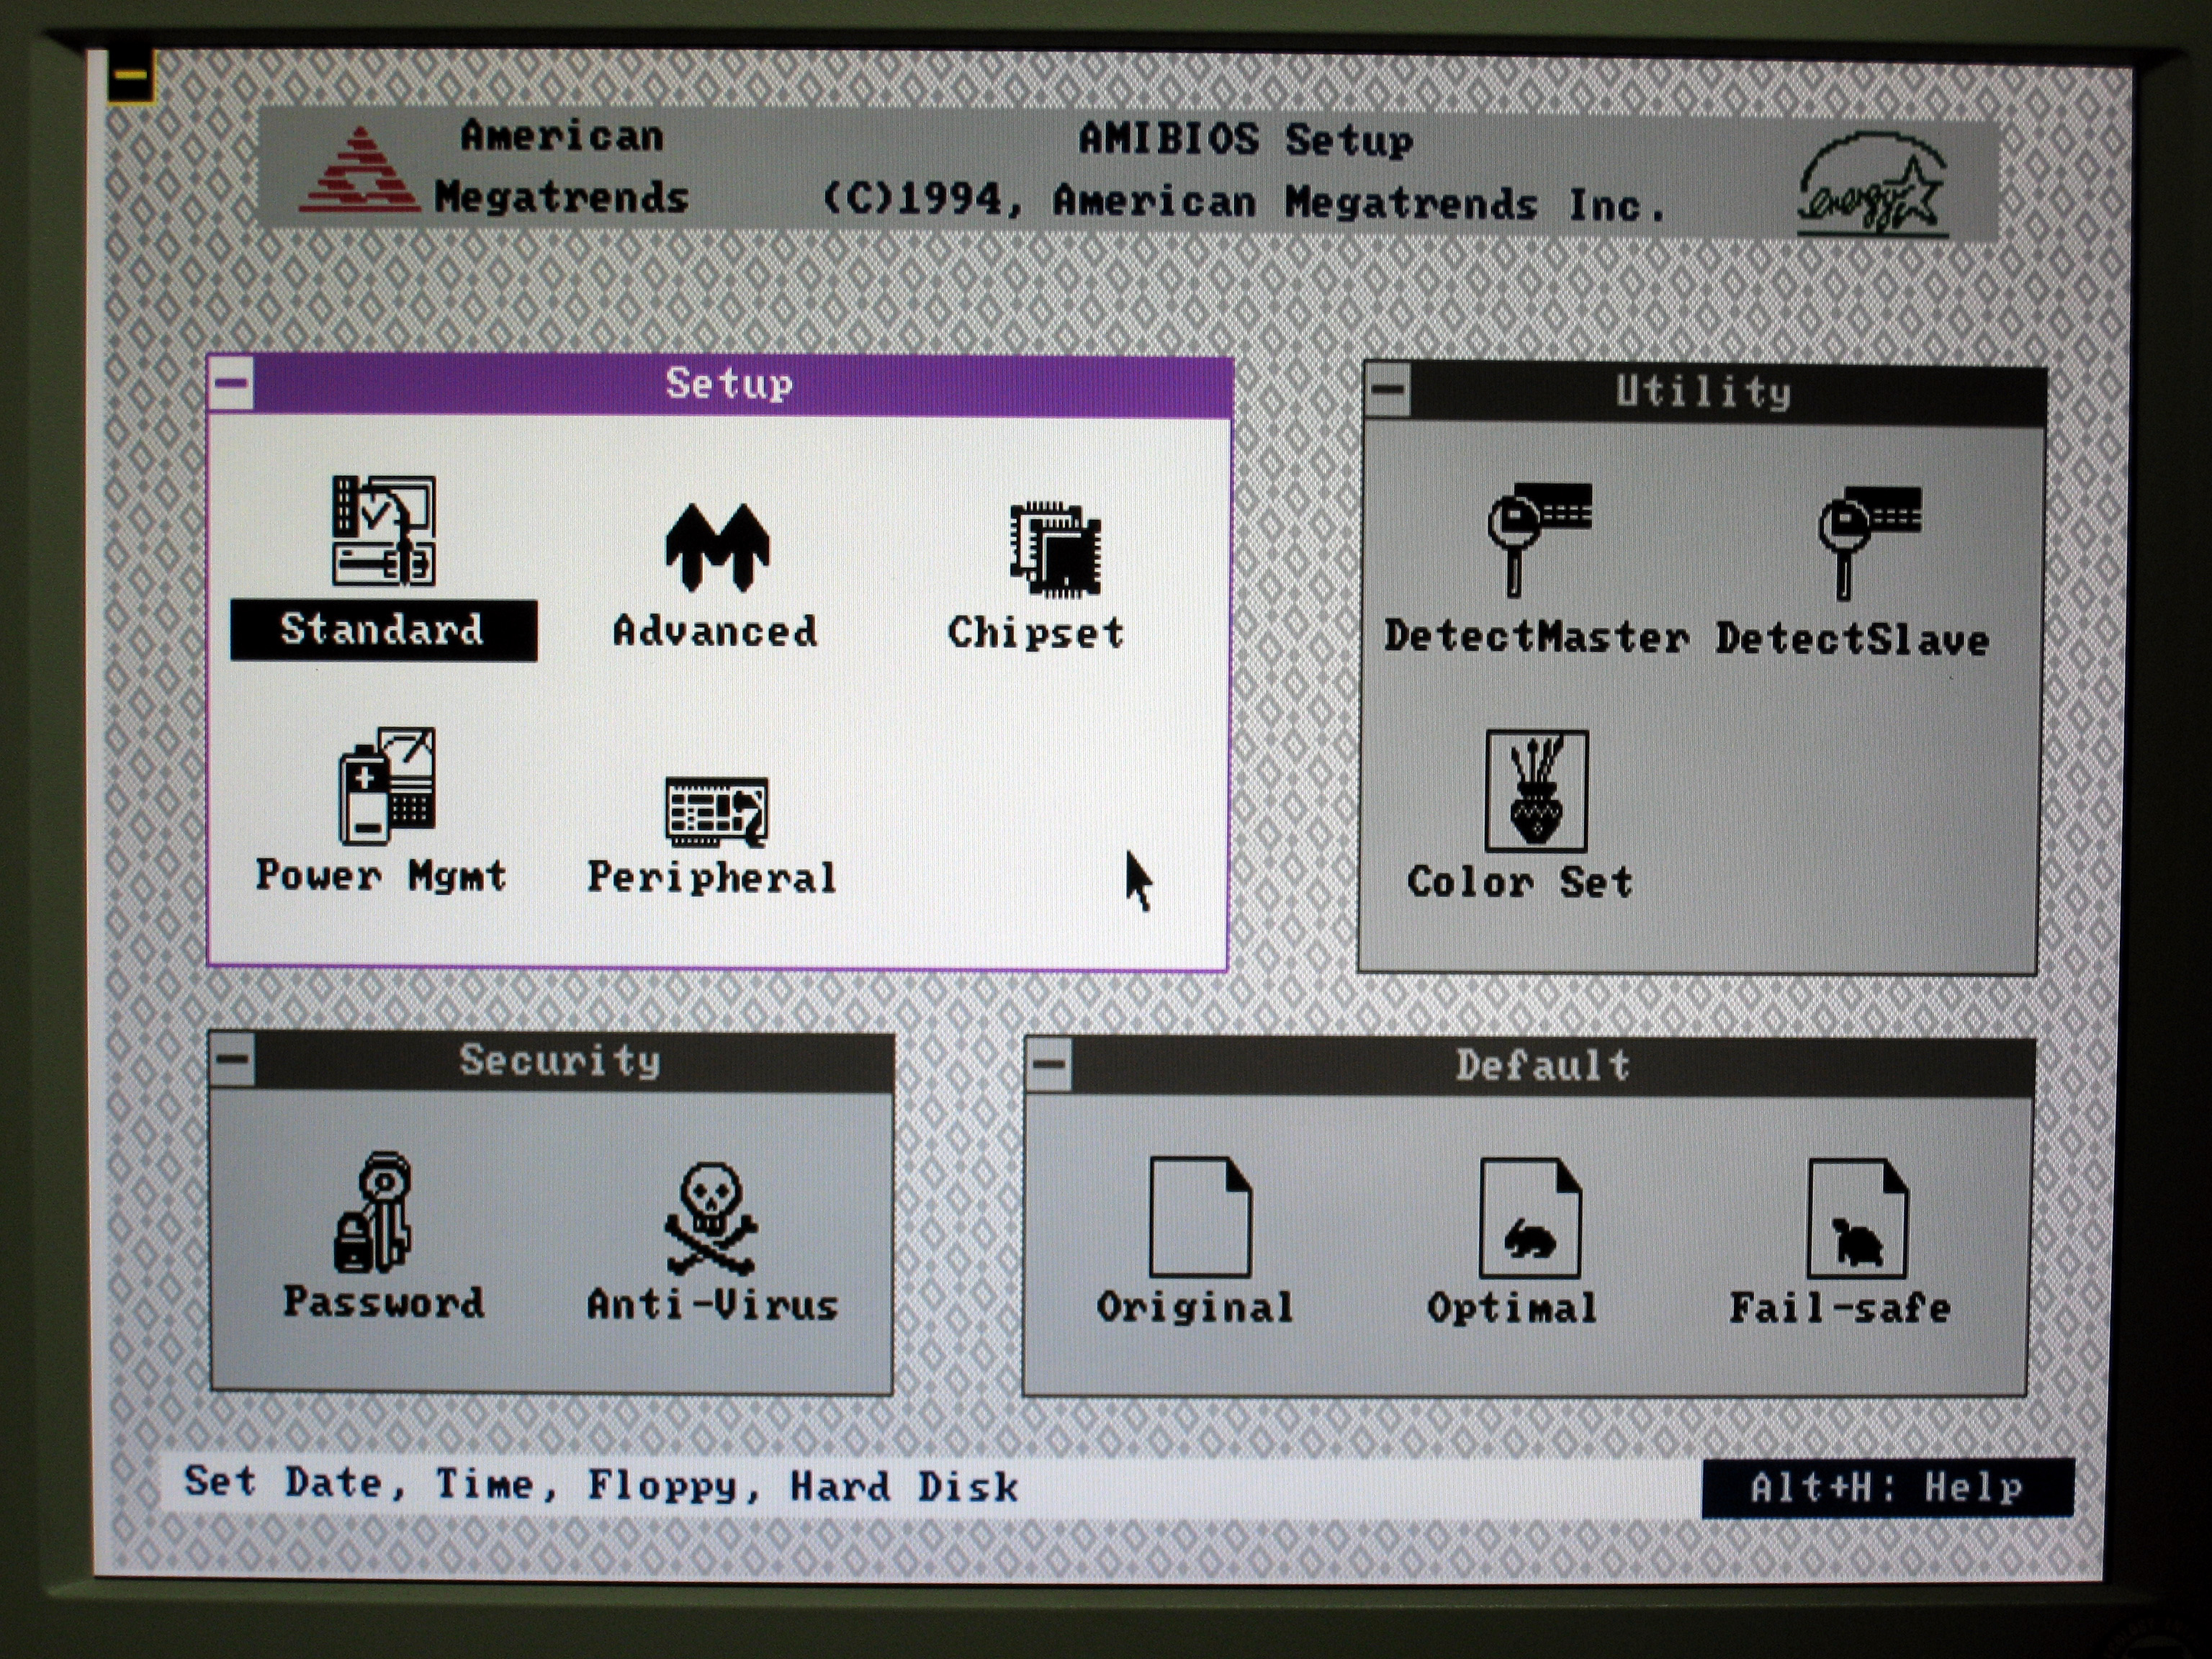
Task: Click the Alt+H: Help button
Action: [1887, 1487]
